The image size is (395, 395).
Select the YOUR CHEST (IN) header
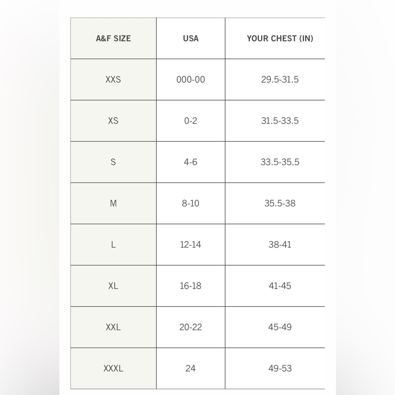point(280,39)
